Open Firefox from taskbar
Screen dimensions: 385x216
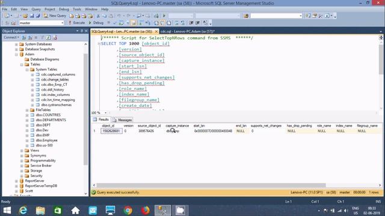[x=146, y=211]
